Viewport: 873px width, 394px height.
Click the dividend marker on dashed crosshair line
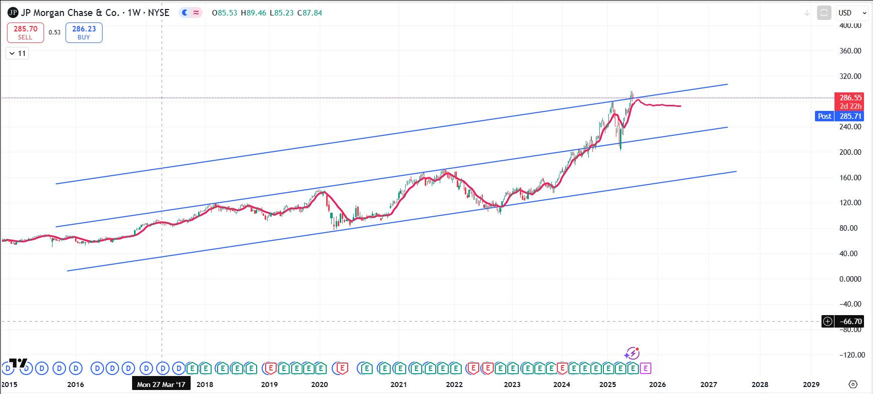[162, 369]
